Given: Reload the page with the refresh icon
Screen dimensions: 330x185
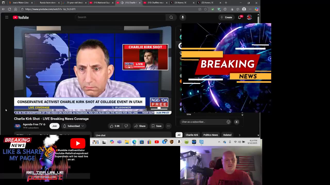Looking at the screenshot, I should 10,9.
